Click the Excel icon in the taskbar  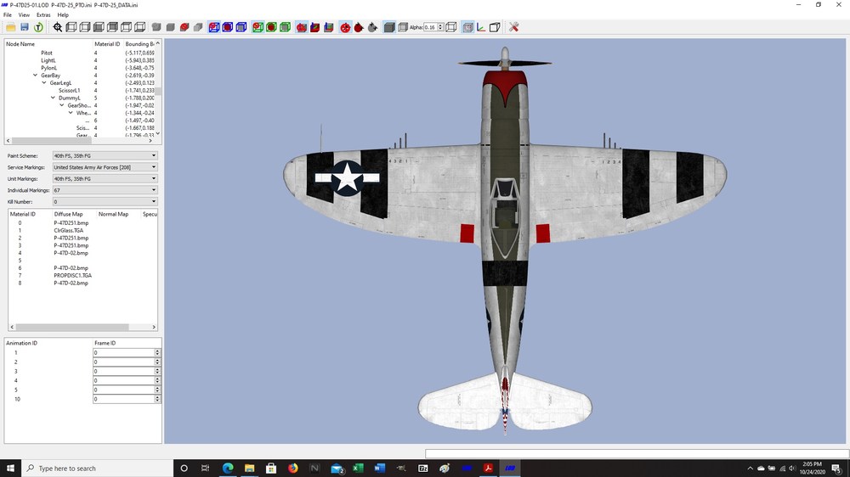click(x=358, y=469)
